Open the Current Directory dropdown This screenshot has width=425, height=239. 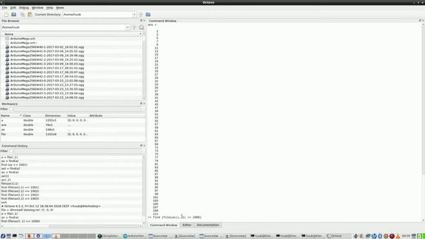click(x=134, y=15)
